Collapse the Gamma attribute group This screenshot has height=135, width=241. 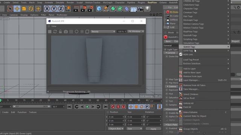168,87
